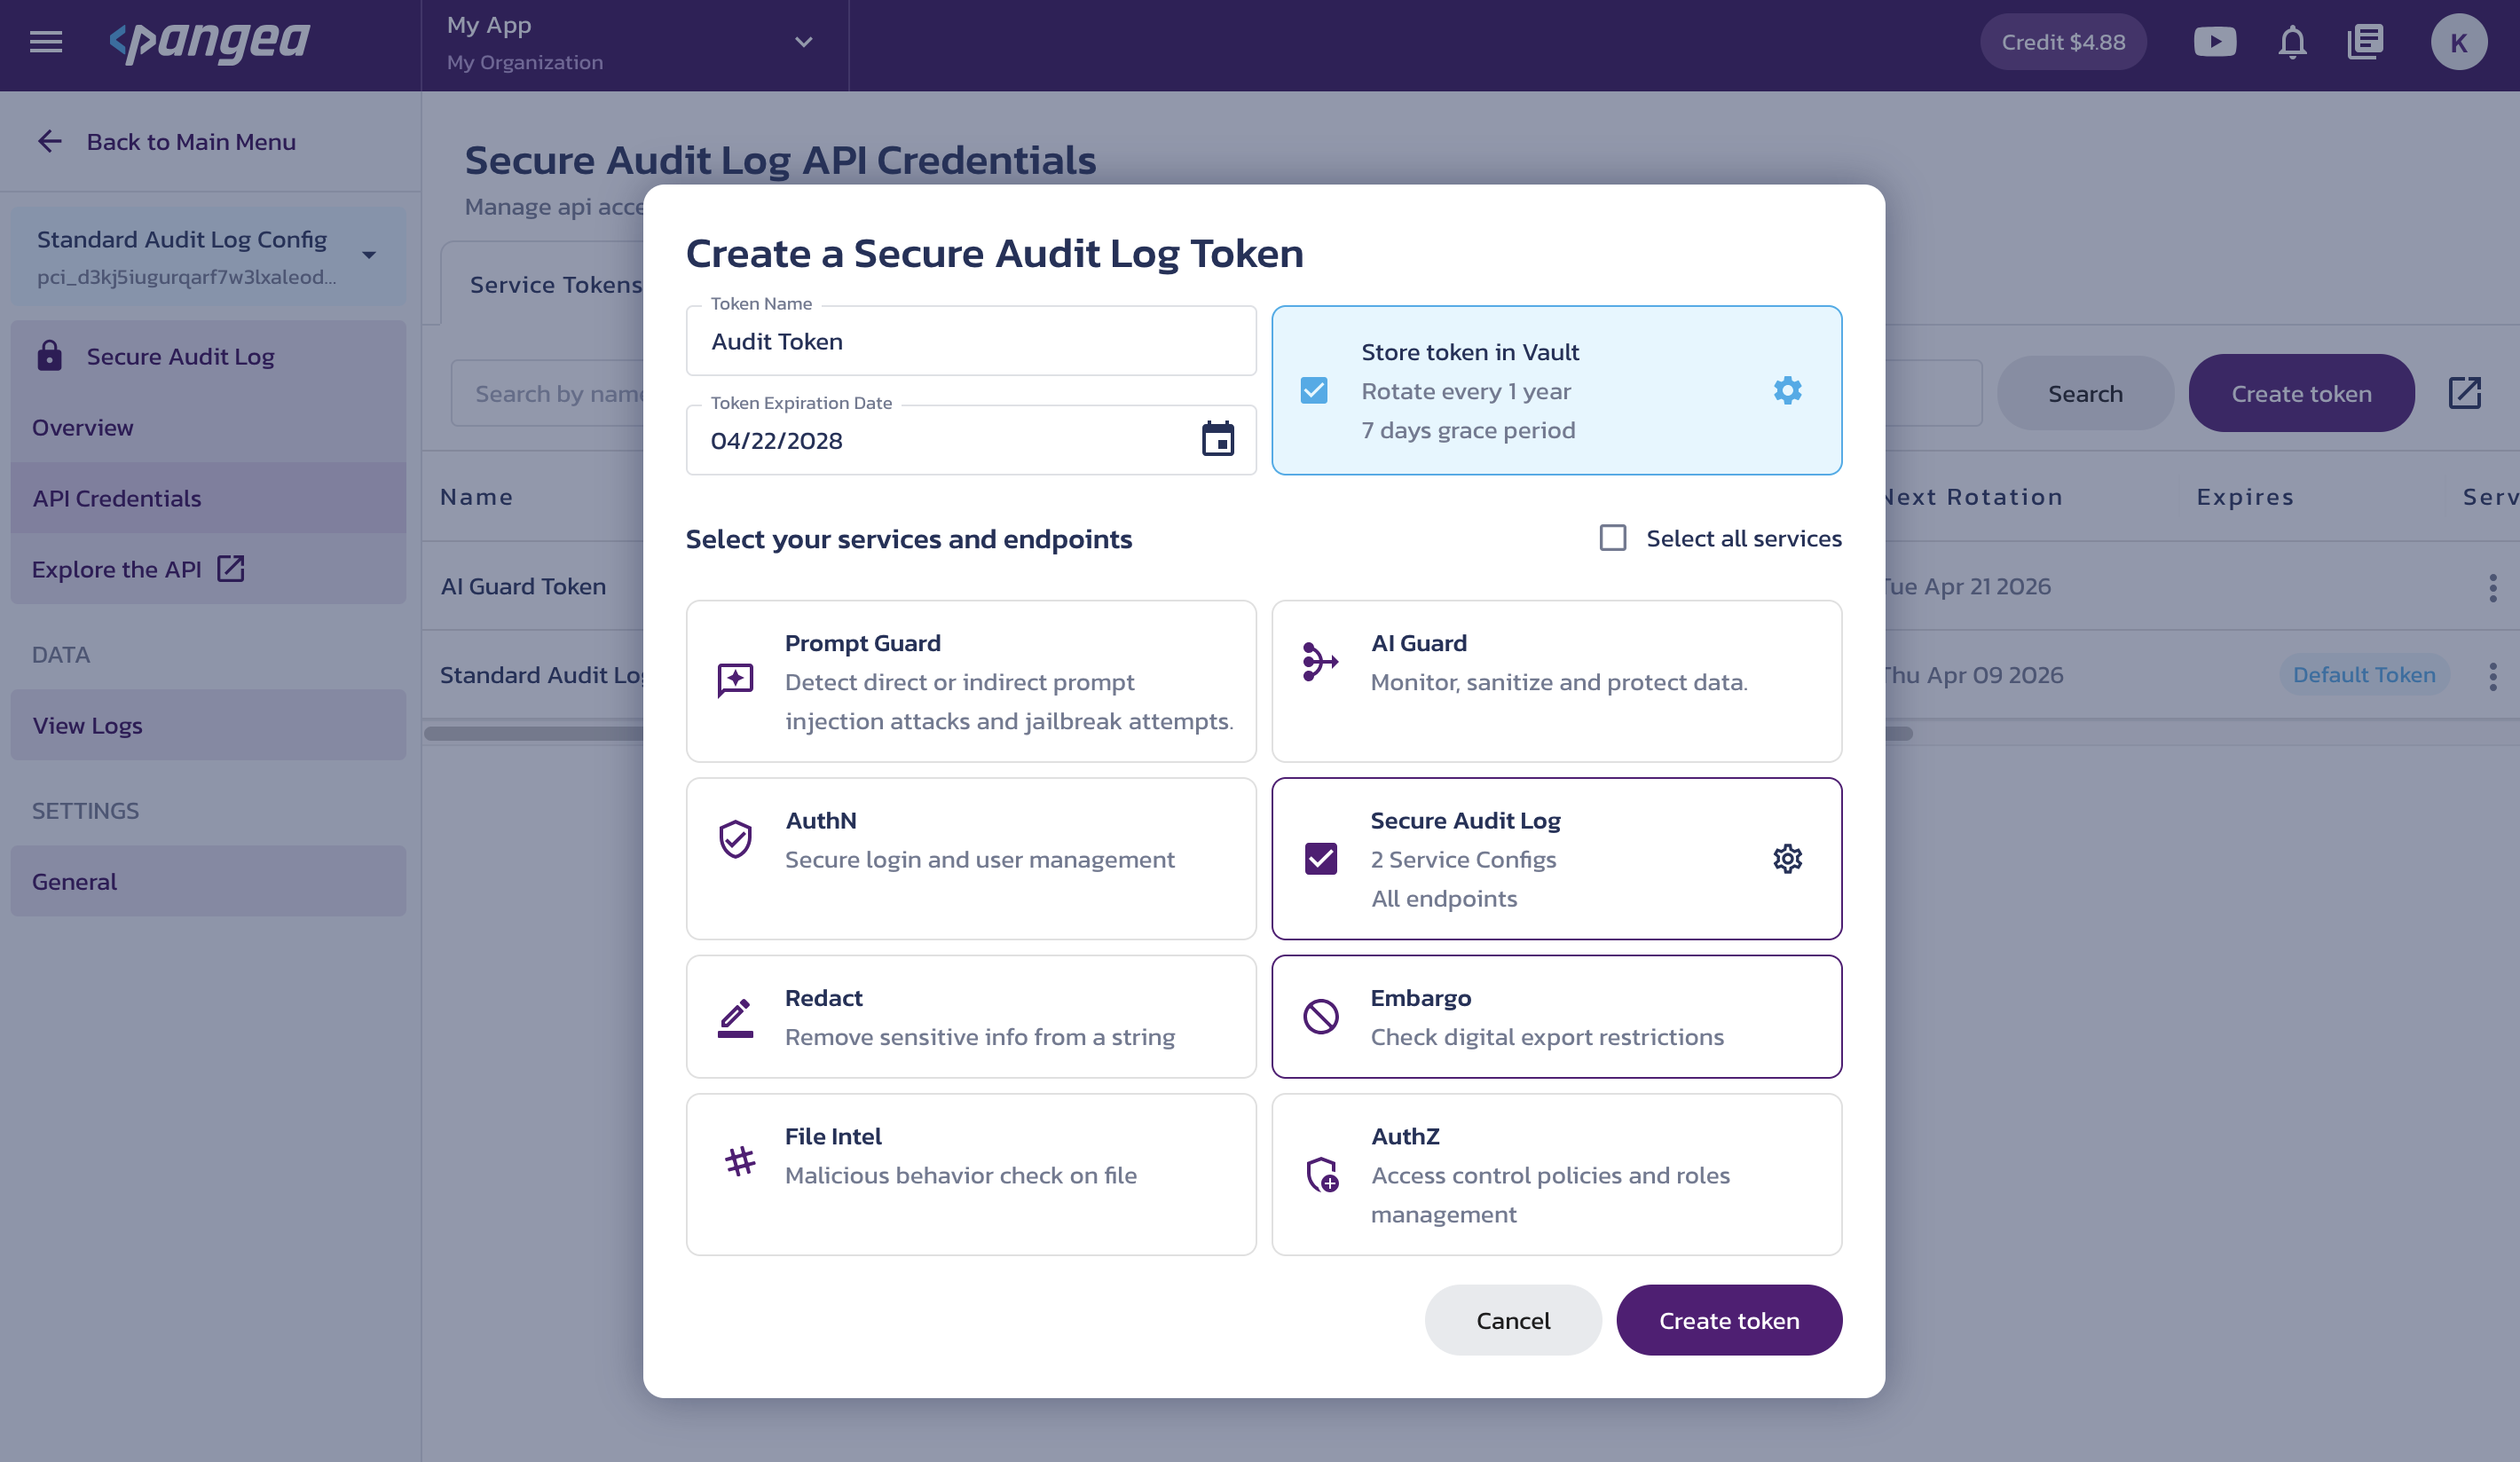Open Secure Audit Log config gear

pyautogui.click(x=1787, y=858)
